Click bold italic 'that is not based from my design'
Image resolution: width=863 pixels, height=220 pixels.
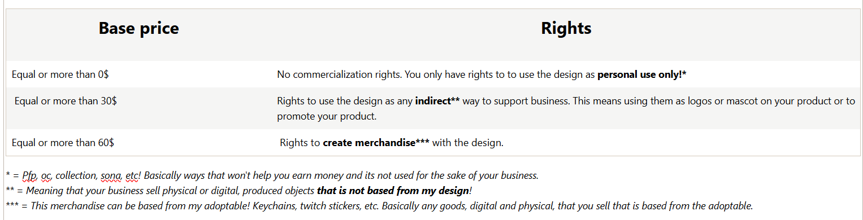click(393, 191)
